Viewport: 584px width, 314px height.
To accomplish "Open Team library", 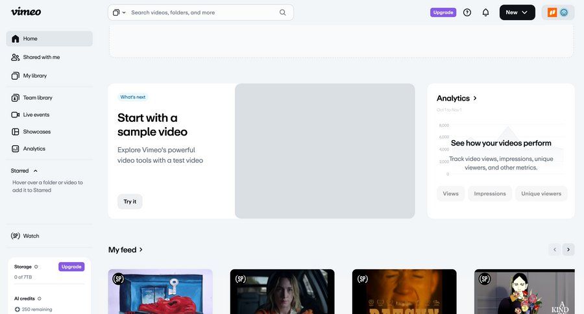I will point(49,97).
